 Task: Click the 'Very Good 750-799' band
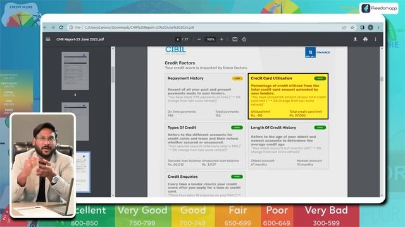click(x=143, y=216)
